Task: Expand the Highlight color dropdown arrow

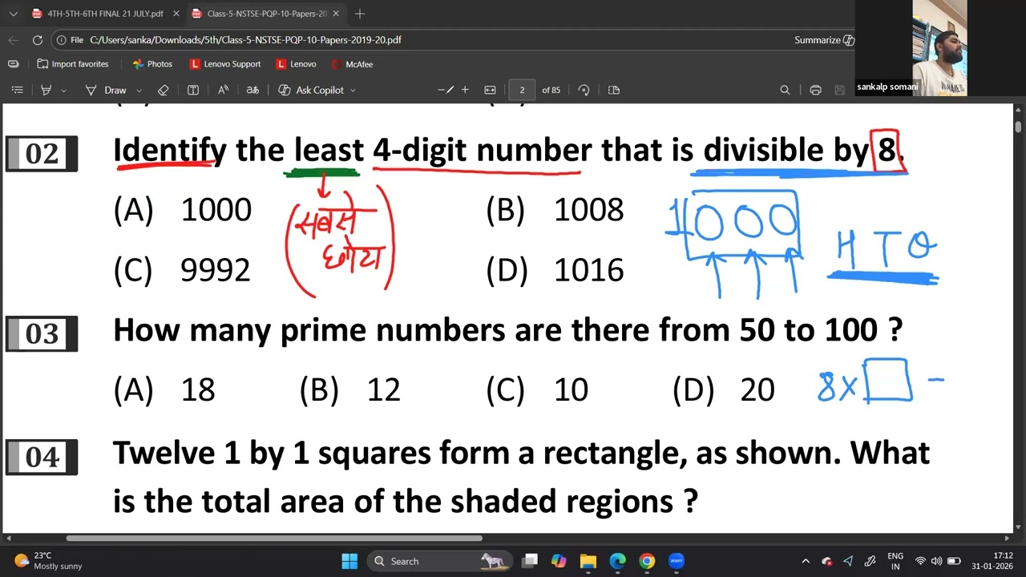Action: pos(64,91)
